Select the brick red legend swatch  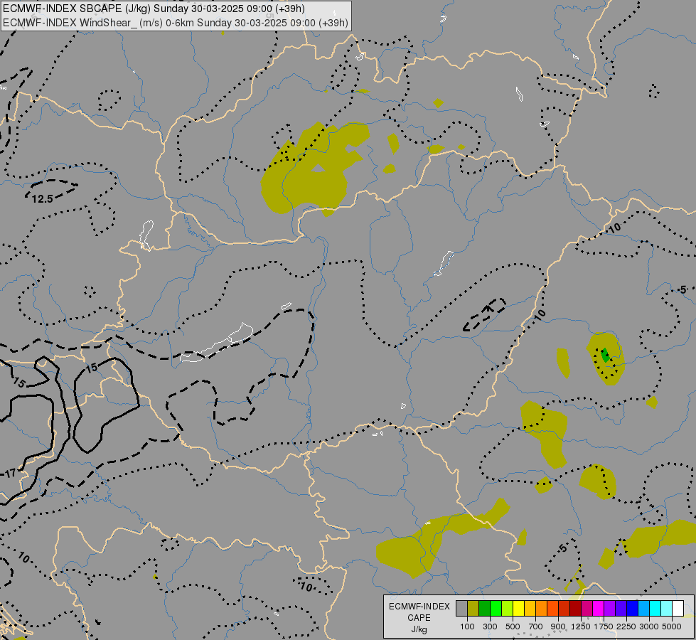[x=564, y=609]
